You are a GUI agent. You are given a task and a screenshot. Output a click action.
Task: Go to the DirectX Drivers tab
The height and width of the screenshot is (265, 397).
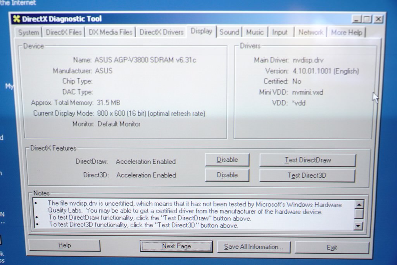(161, 33)
